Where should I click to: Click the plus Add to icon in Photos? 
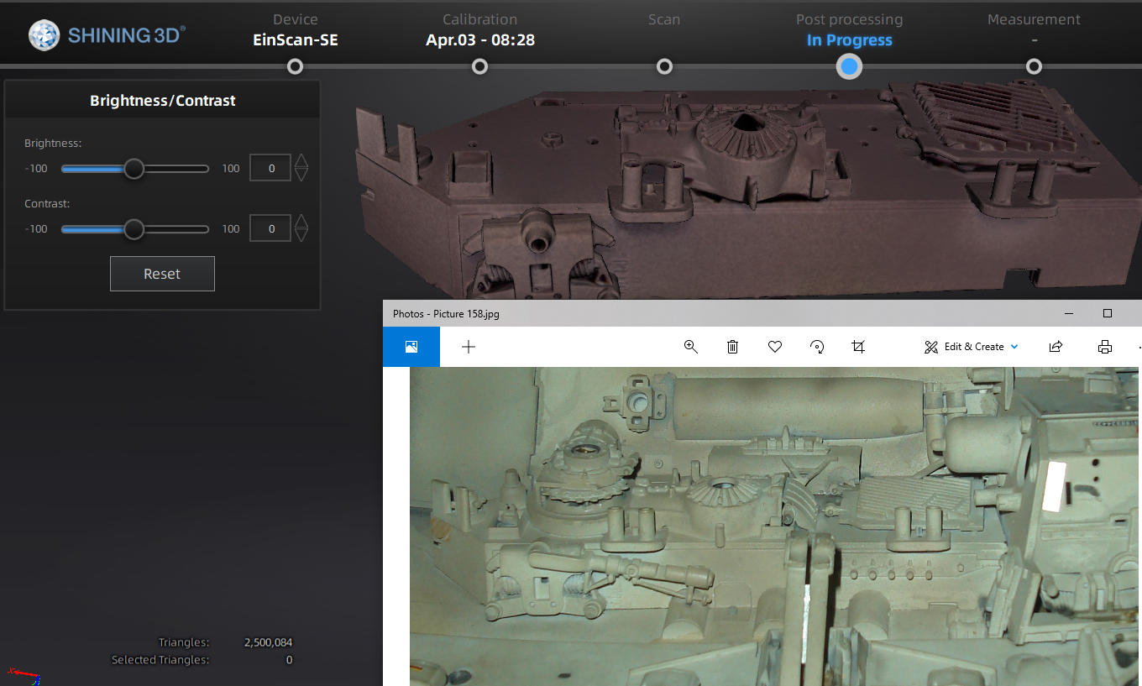coord(469,347)
